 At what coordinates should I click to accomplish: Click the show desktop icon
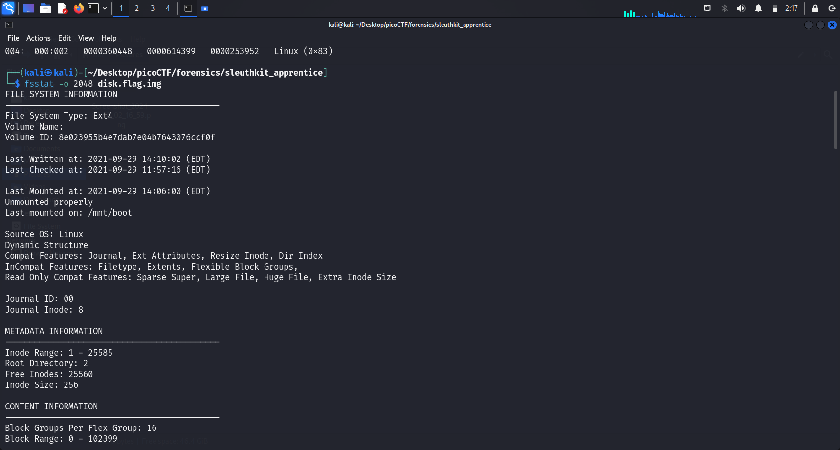point(29,8)
